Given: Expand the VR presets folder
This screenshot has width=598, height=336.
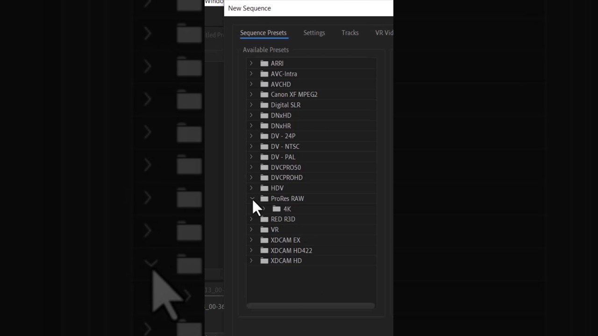Looking at the screenshot, I should pyautogui.click(x=251, y=230).
